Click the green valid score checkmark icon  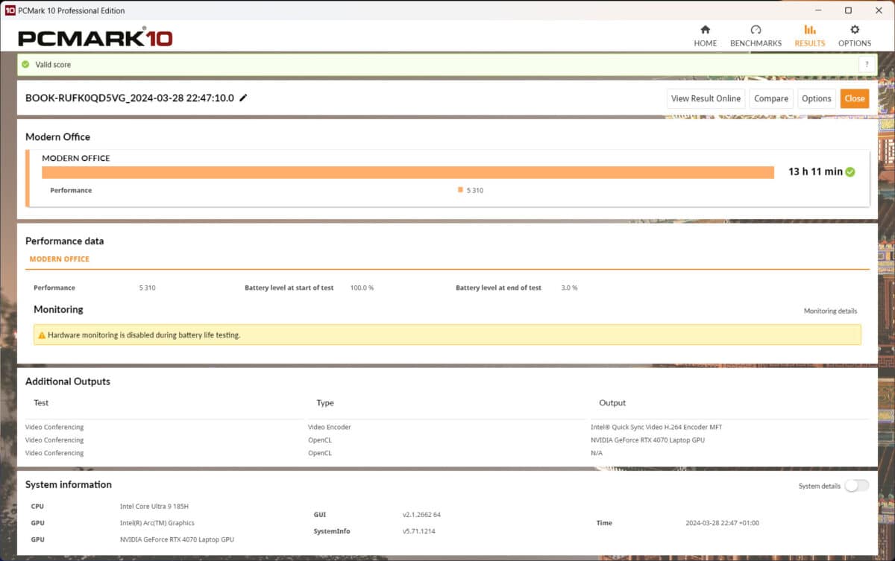click(x=25, y=65)
